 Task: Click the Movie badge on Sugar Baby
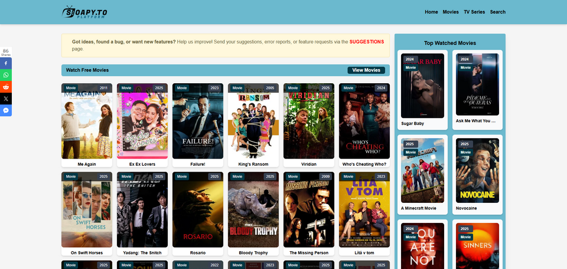pos(410,67)
